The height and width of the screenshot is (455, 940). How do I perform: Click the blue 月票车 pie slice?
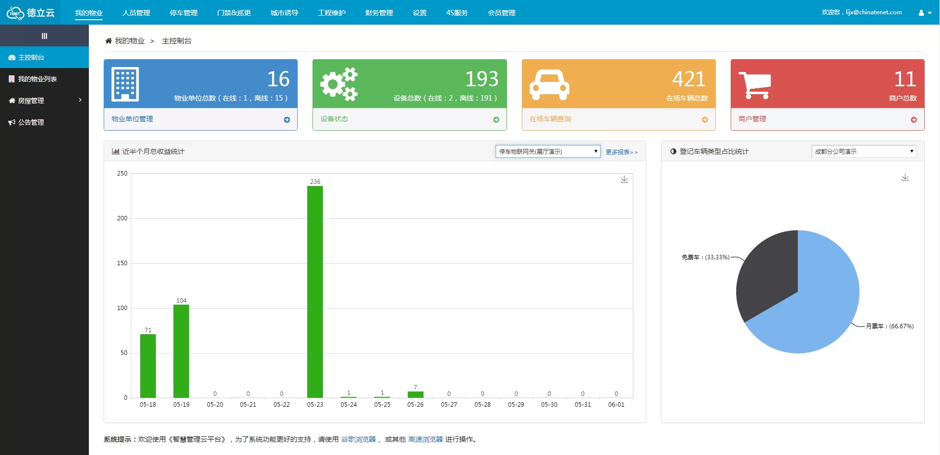click(x=820, y=306)
